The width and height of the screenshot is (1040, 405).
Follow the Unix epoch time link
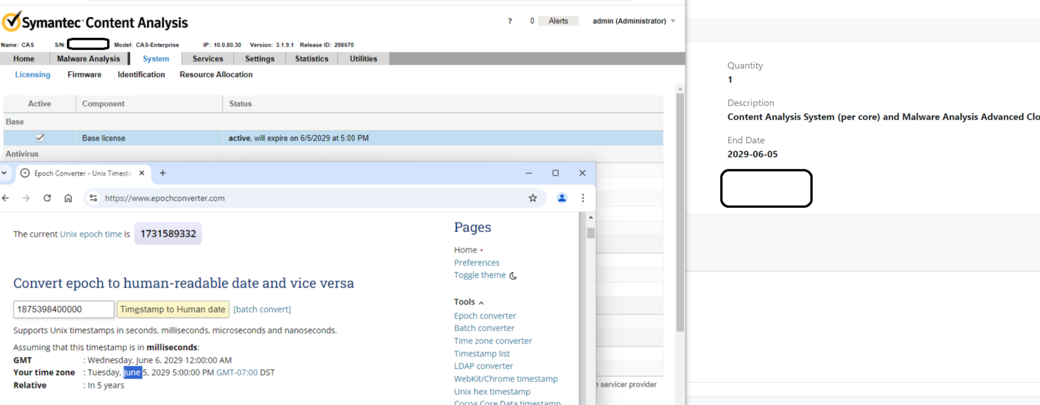click(91, 234)
